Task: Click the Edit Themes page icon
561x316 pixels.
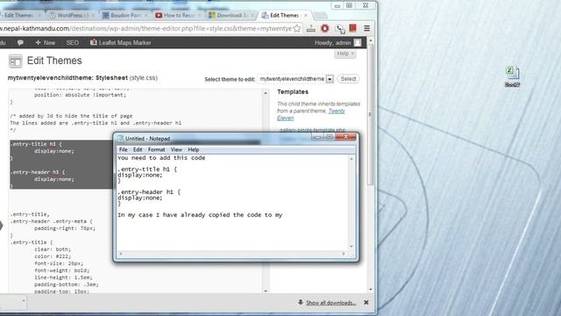Action: click(x=16, y=61)
